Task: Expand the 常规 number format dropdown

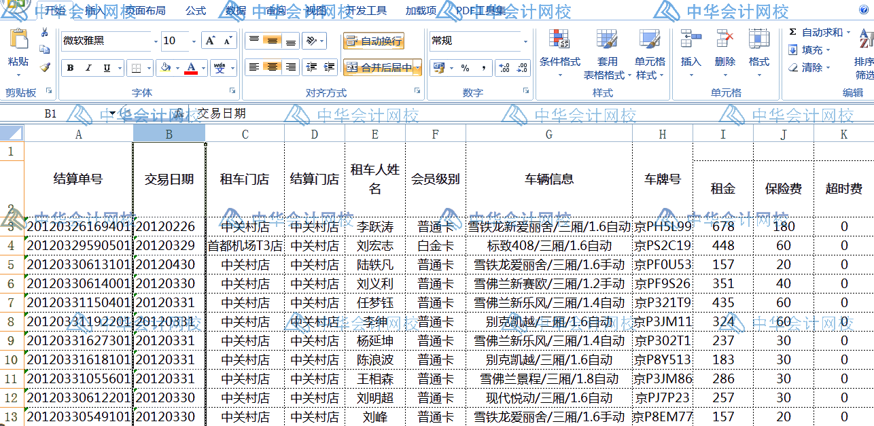Action: tap(525, 41)
